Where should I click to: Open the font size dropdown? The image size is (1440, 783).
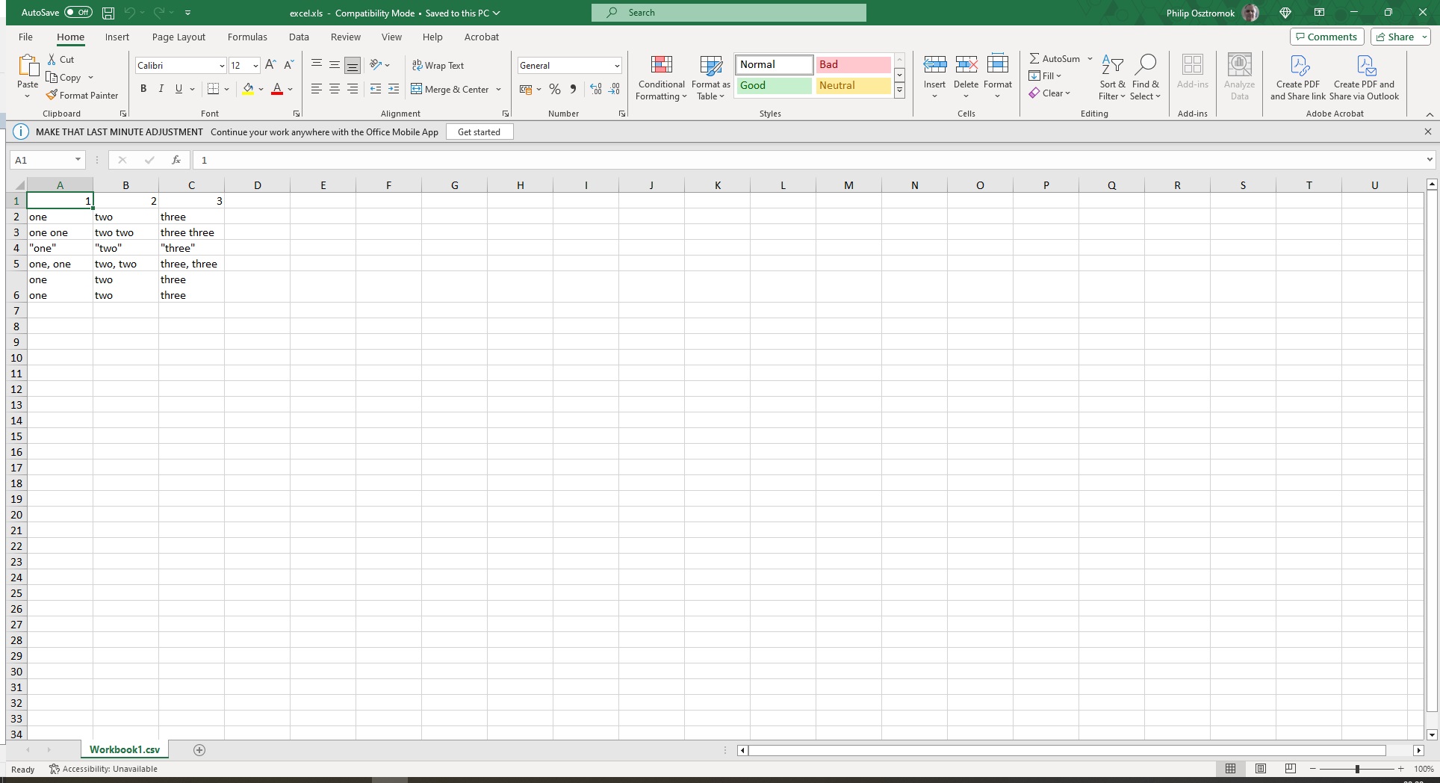click(255, 66)
